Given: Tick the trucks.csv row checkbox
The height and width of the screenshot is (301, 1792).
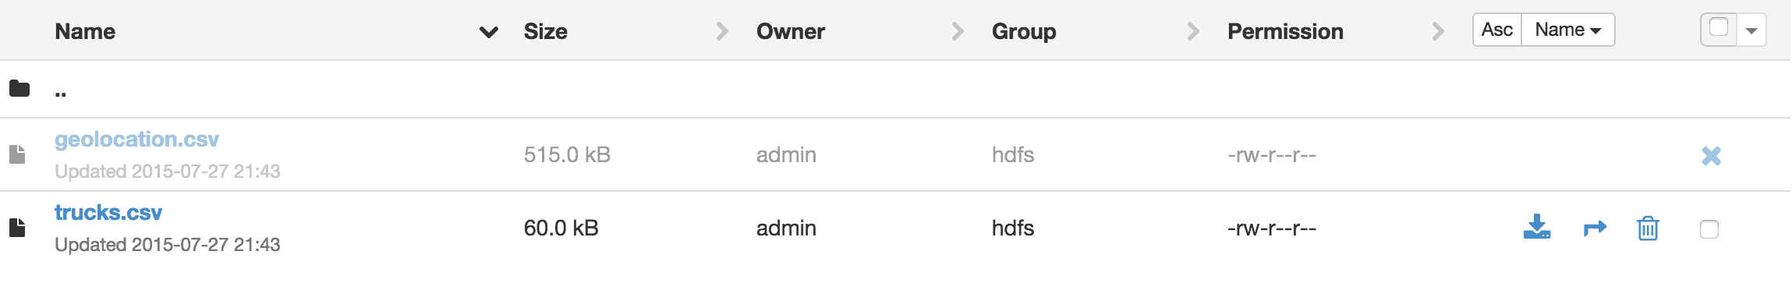Looking at the screenshot, I should (1709, 228).
